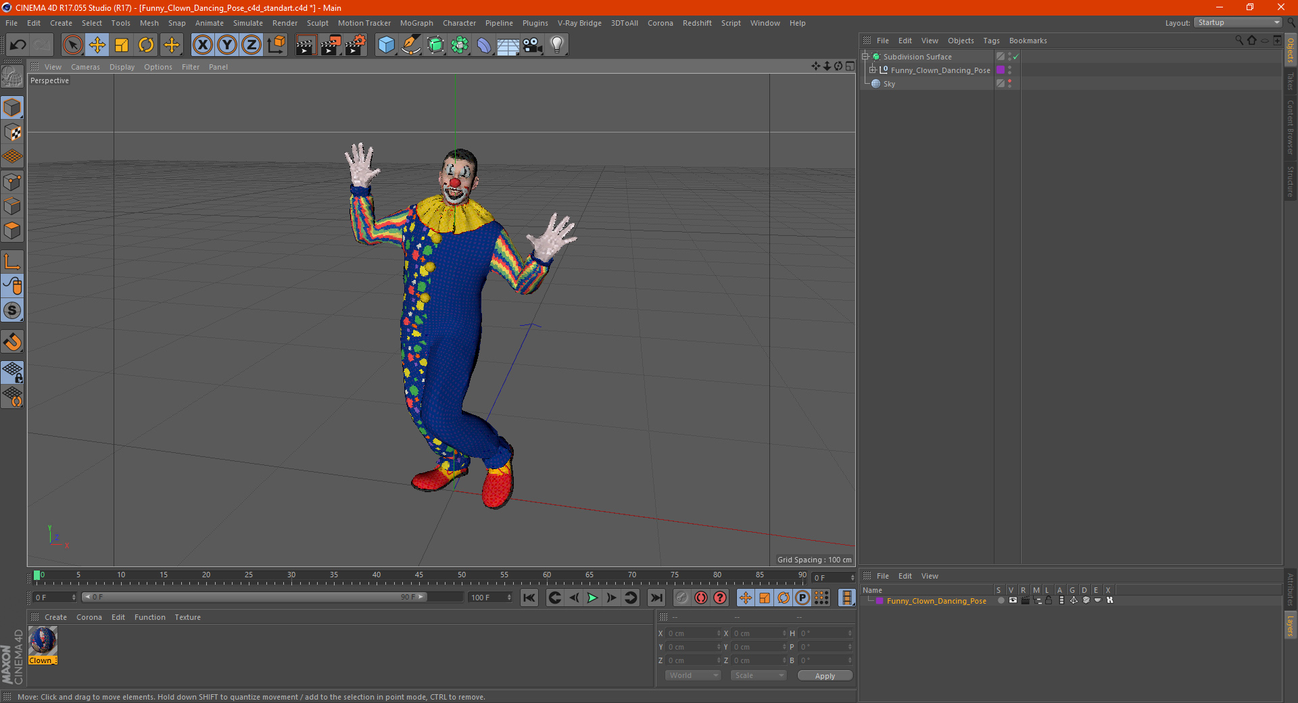1298x703 pixels.
Task: Toggle visibility dots of Sky object
Action: pyautogui.click(x=1010, y=83)
